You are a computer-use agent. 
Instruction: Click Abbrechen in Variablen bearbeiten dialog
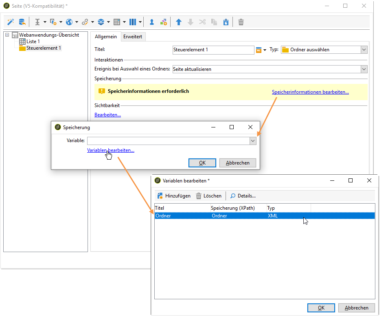[356, 308]
